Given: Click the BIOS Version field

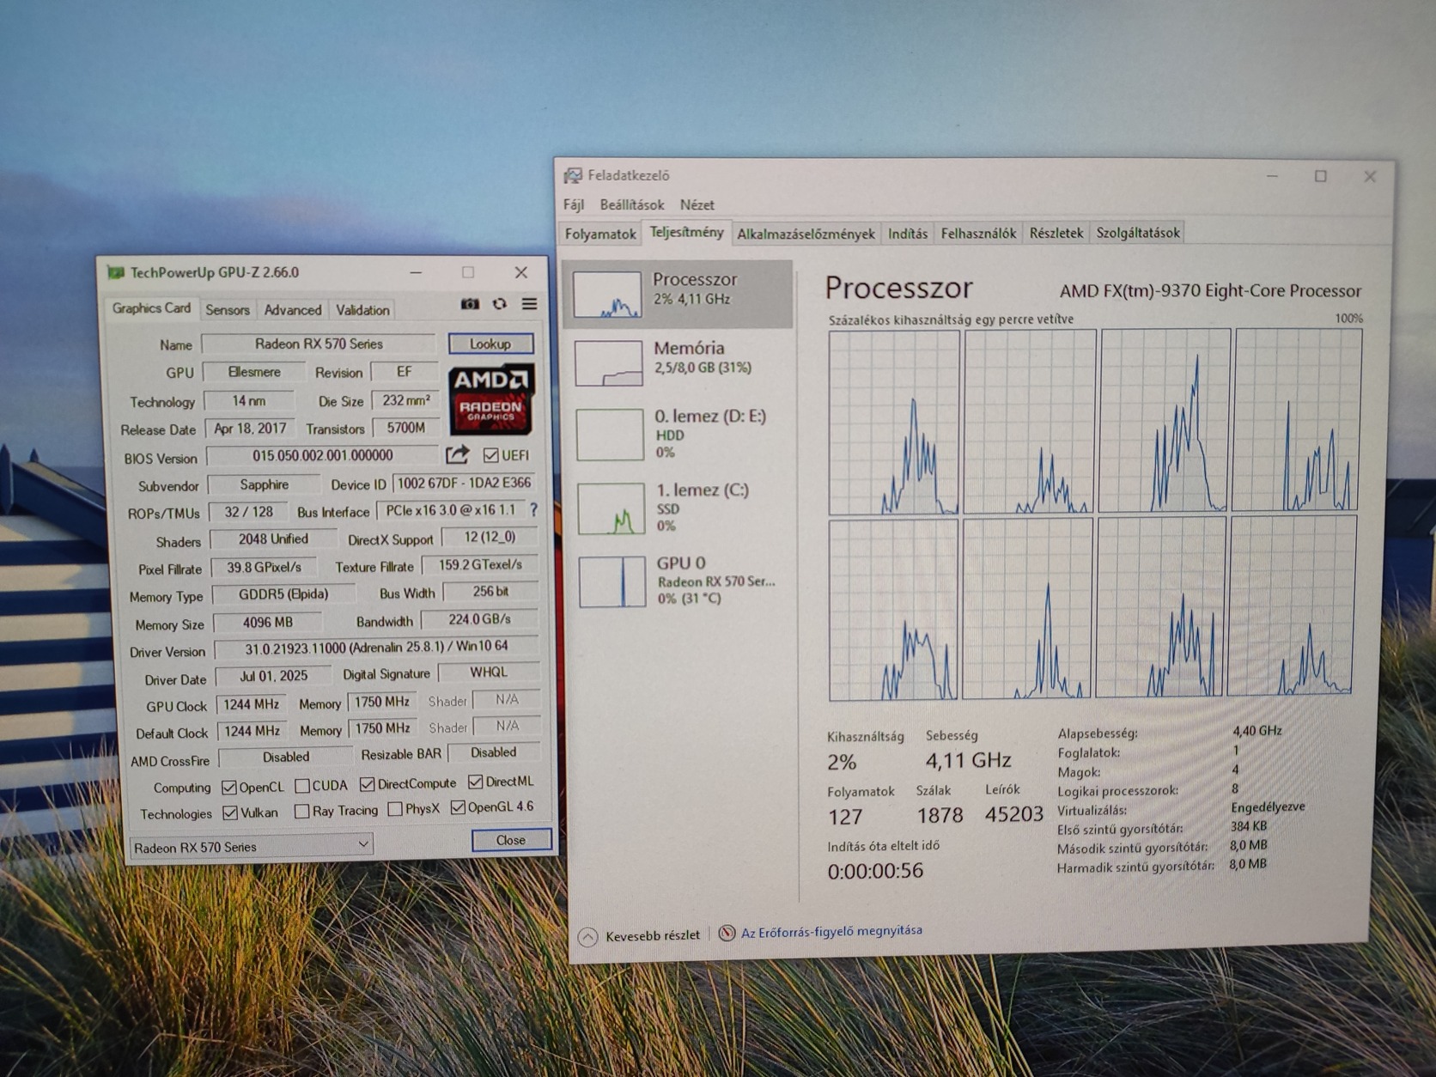Looking at the screenshot, I should [x=323, y=455].
